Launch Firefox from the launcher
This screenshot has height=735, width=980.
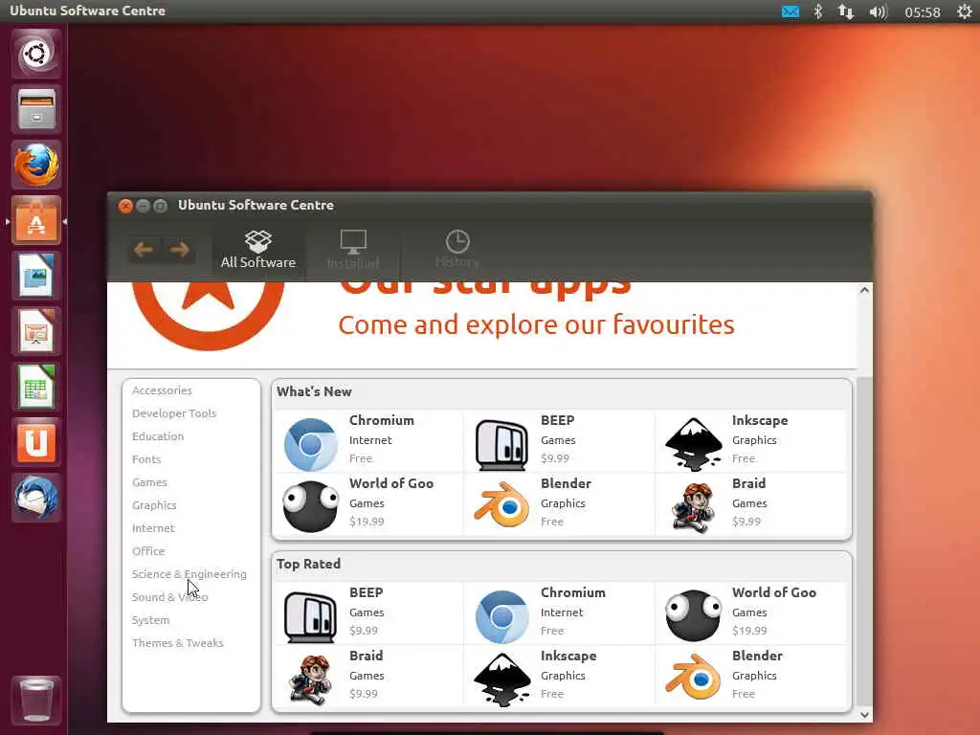click(36, 165)
